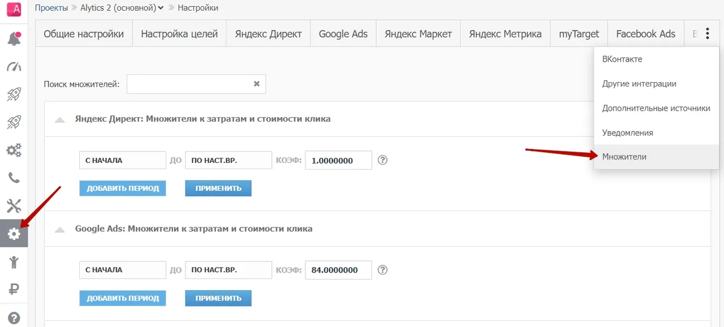Switch to the Настройка целей tab

pyautogui.click(x=179, y=34)
